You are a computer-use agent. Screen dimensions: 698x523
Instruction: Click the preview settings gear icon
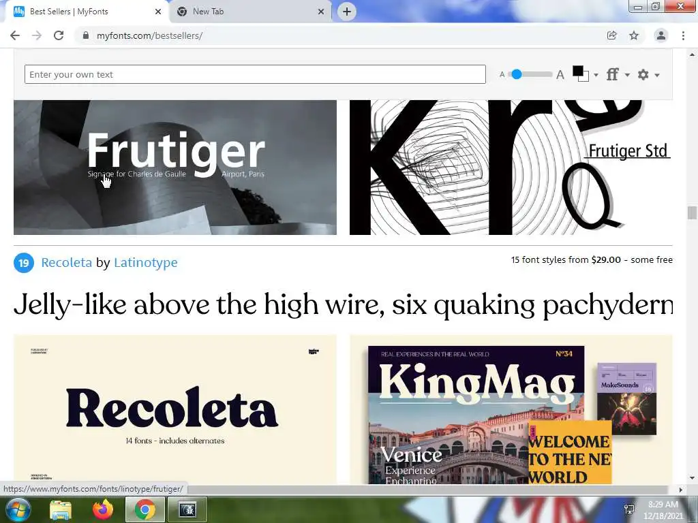(643, 74)
